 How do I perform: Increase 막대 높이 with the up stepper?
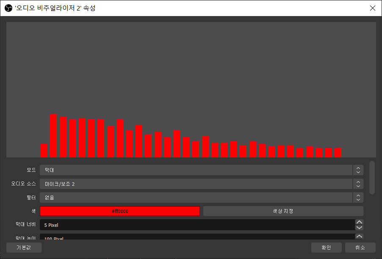coord(359,236)
